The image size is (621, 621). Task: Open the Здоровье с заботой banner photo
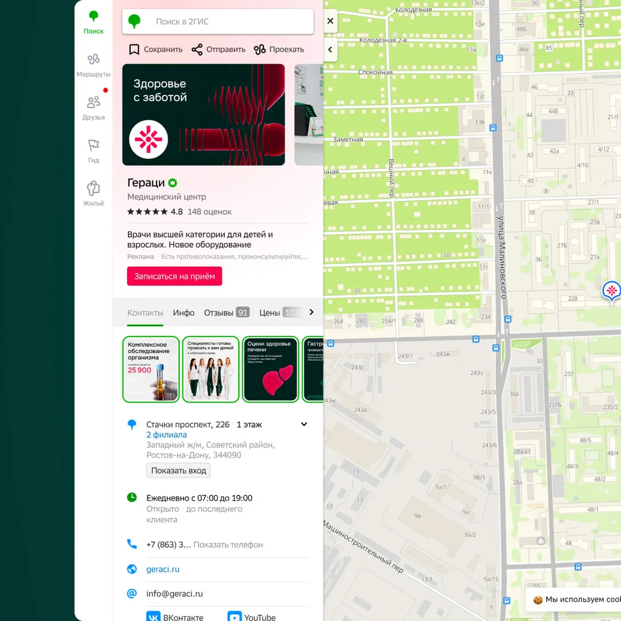click(x=204, y=114)
